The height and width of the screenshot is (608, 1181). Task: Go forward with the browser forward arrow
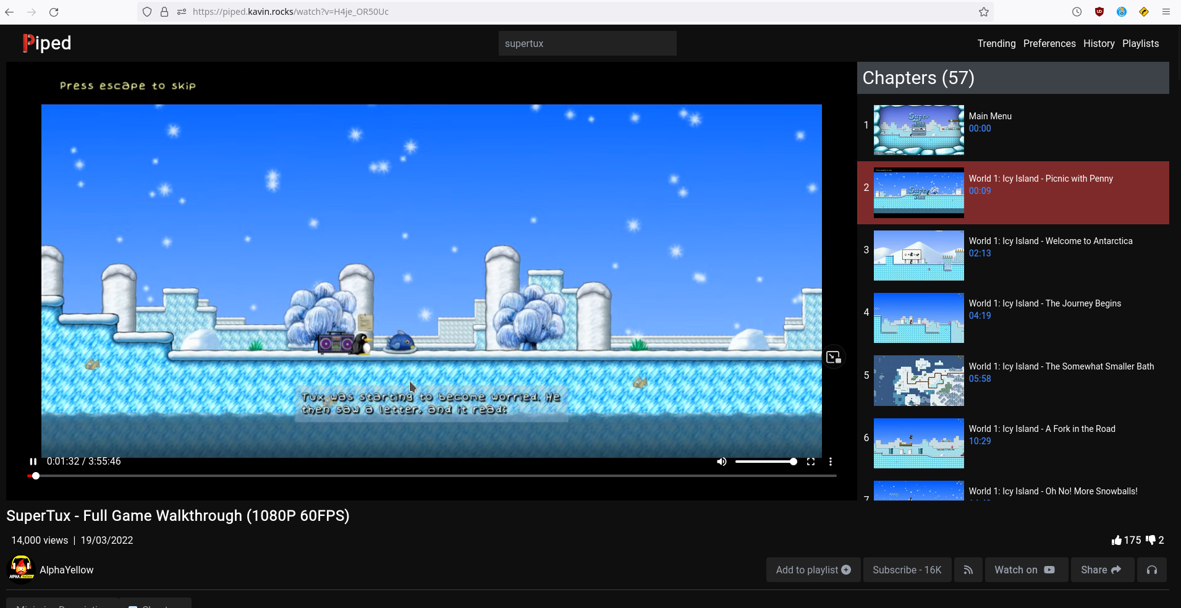[x=32, y=12]
